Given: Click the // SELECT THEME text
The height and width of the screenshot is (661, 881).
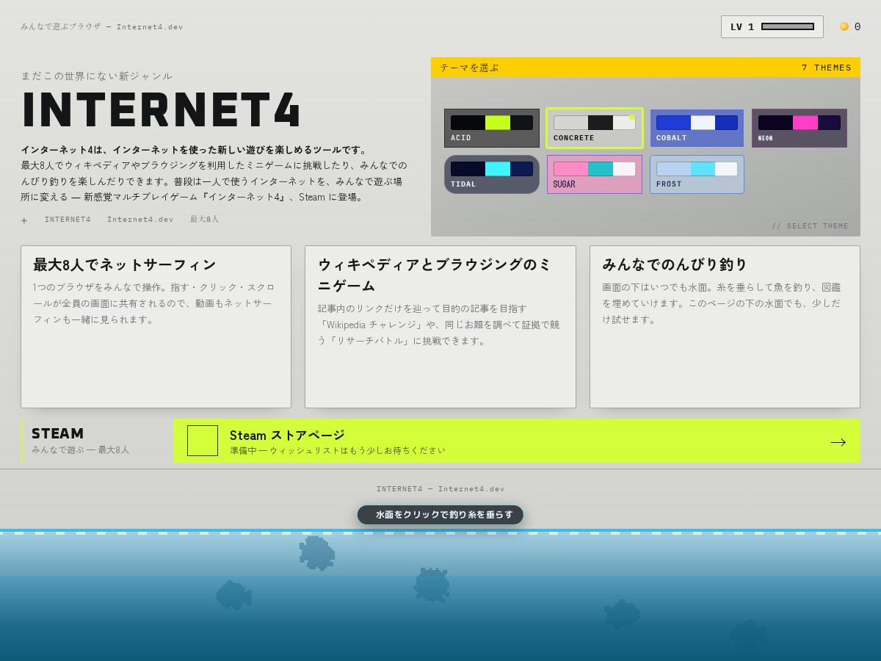Looking at the screenshot, I should tap(810, 226).
